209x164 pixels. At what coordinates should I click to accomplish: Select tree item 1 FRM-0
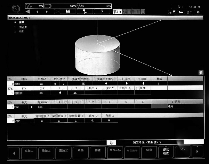(21, 27)
